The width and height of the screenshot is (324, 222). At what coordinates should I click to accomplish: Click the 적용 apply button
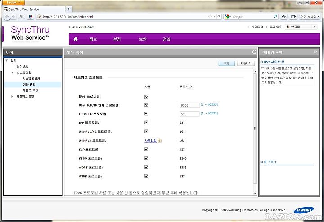click(227, 63)
